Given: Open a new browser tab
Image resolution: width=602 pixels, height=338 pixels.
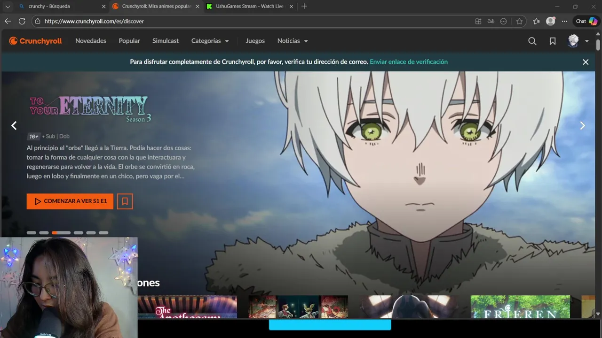Looking at the screenshot, I should click(304, 7).
